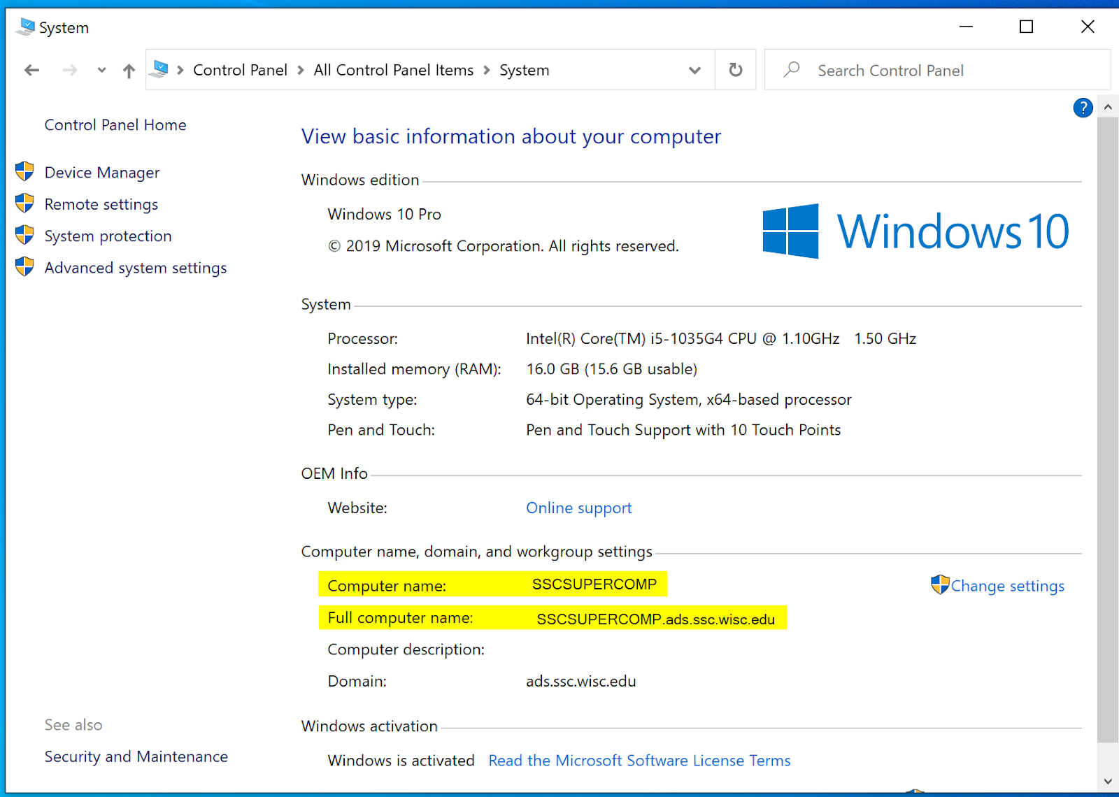The width and height of the screenshot is (1119, 797).
Task: Expand the chevron before Control Panel breadcrumb
Action: [x=180, y=70]
